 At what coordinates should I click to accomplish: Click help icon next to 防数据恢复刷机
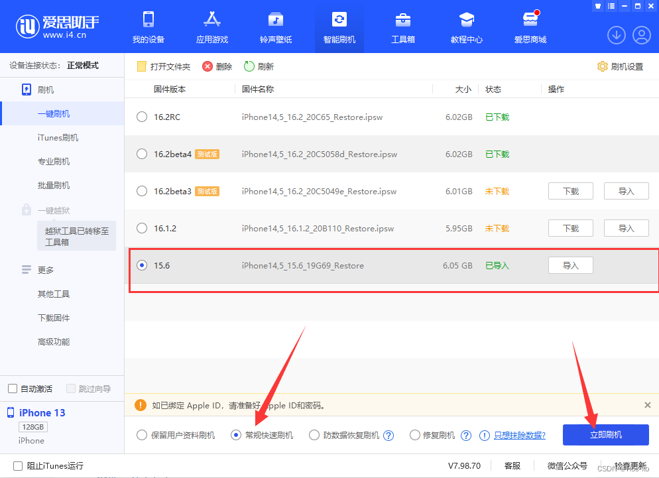[389, 436]
